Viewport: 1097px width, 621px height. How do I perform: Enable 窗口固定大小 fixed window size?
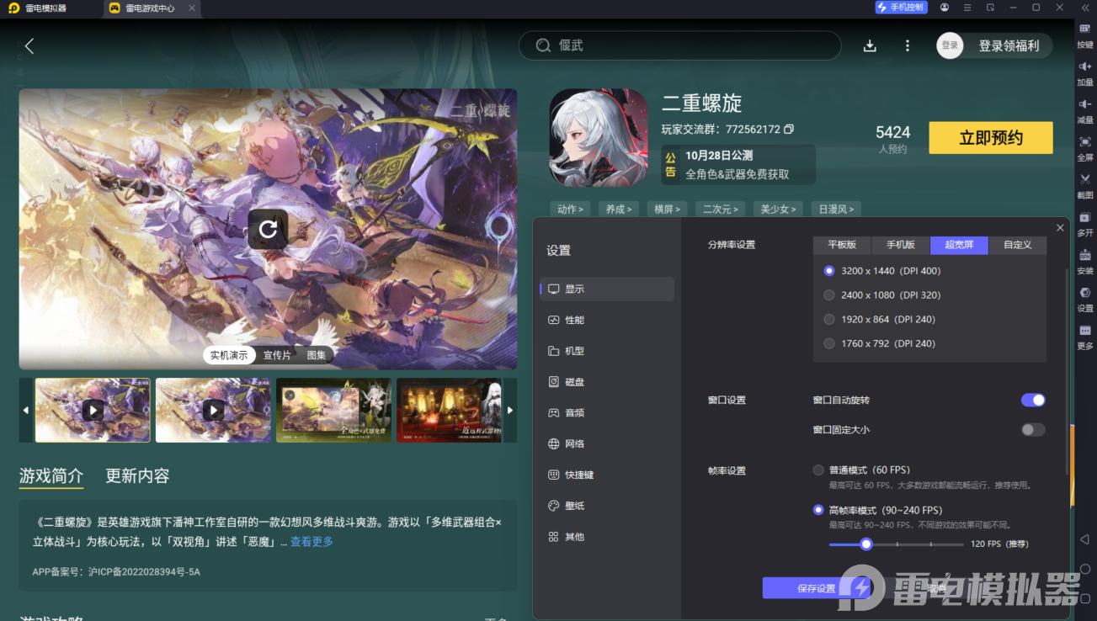click(x=1031, y=429)
